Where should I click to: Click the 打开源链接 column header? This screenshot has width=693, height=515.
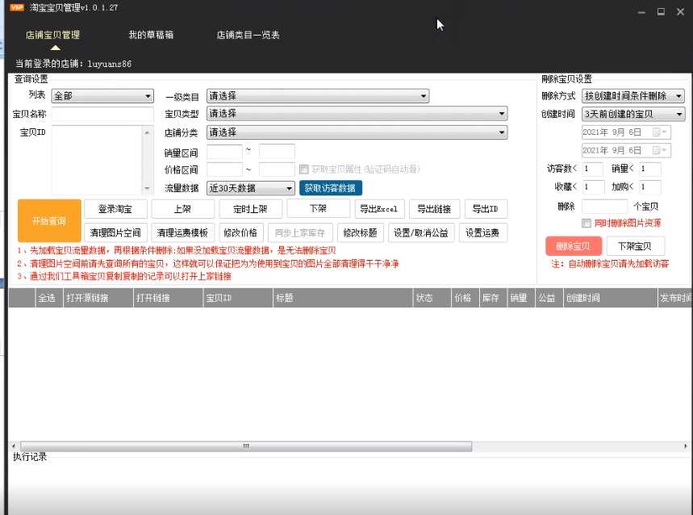98,298
